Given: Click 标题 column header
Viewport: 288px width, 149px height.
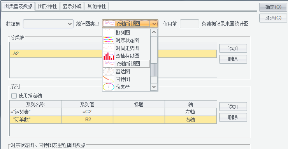Looking at the screenshot, I should (x=139, y=104).
